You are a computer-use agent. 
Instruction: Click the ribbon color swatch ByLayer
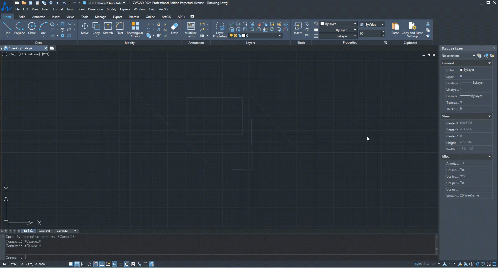[x=322, y=24]
